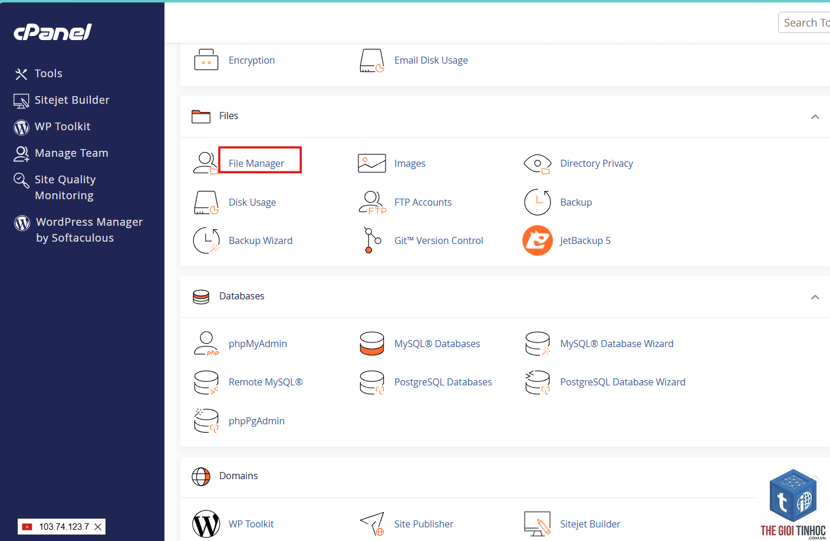Open the Domains section WP Toolkit link
This screenshot has width=830, height=541.
[x=251, y=524]
